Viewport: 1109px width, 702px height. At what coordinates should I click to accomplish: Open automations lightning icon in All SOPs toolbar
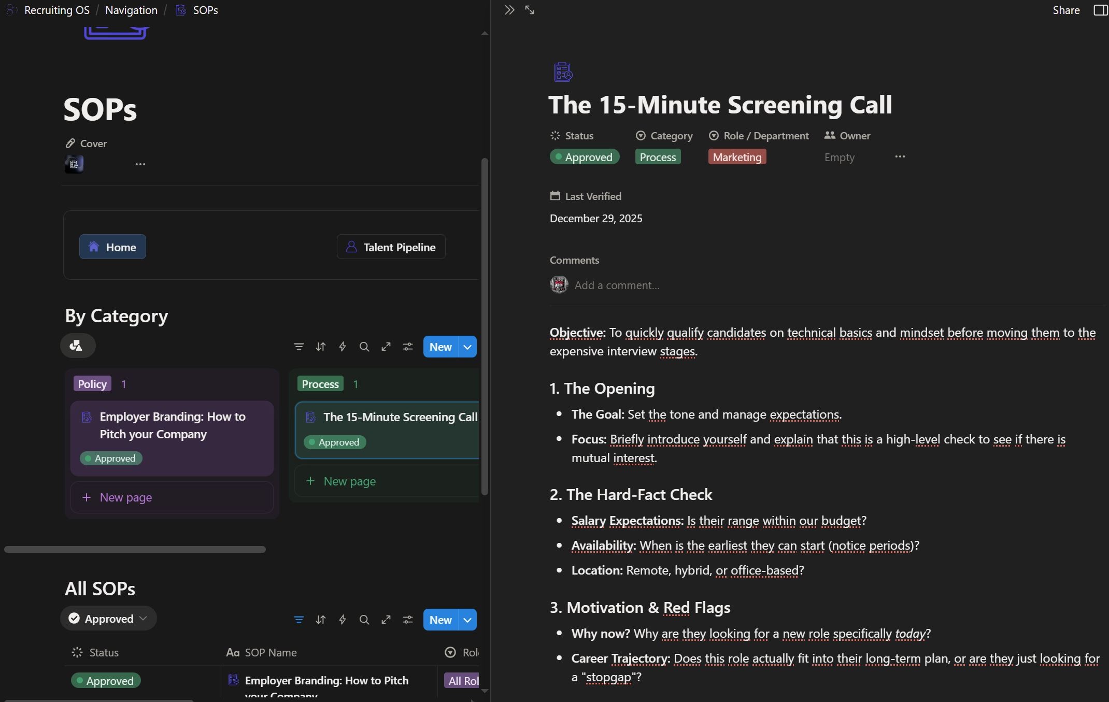point(342,620)
